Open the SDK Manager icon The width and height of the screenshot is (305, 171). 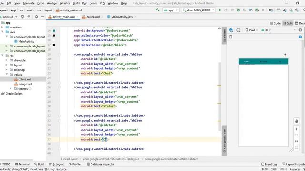[x=297, y=10]
